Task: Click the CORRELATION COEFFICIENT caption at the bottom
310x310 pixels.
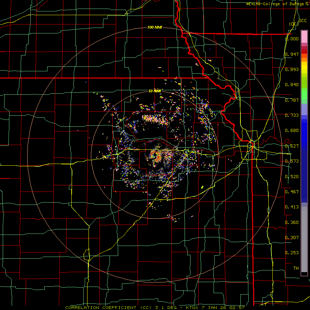Action: click(155, 308)
